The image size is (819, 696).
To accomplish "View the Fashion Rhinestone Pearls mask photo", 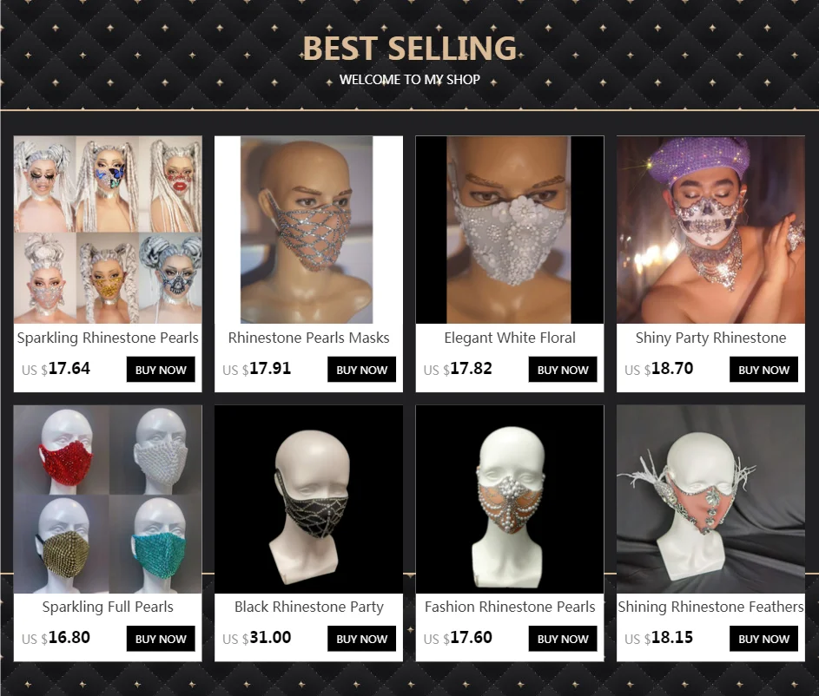I will pyautogui.click(x=510, y=499).
